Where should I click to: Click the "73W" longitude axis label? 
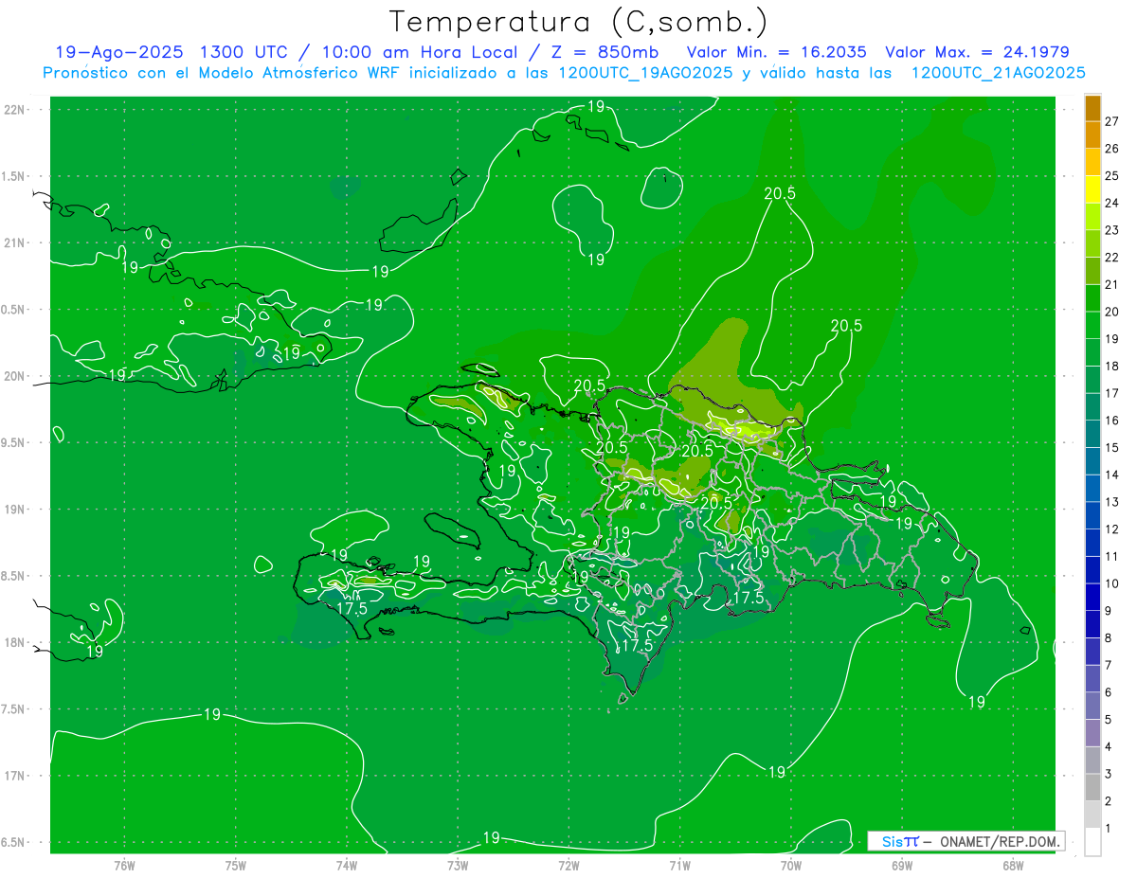point(458,865)
